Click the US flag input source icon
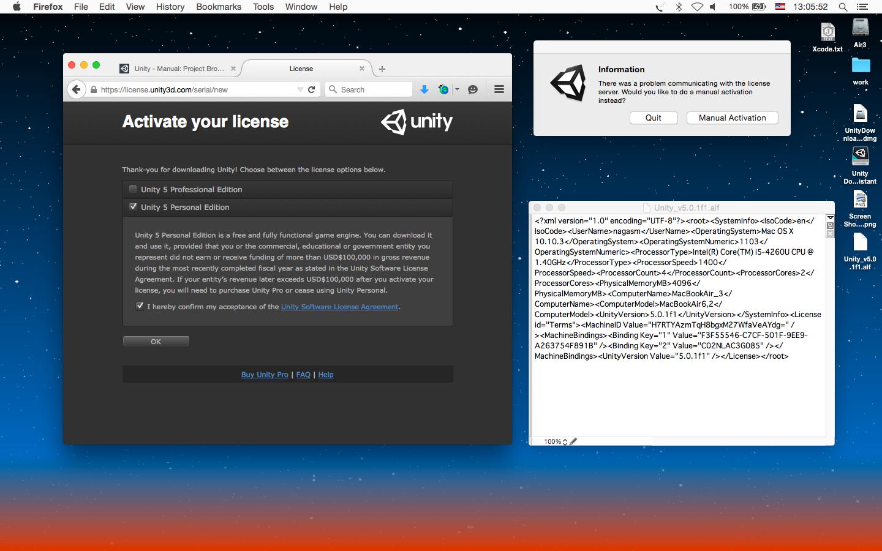 click(x=780, y=7)
